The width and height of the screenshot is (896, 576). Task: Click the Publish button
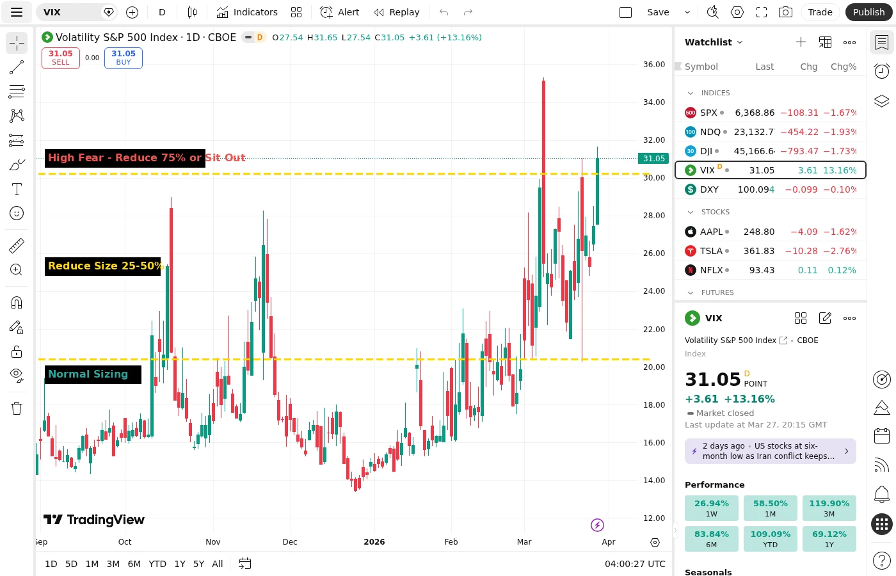point(868,12)
